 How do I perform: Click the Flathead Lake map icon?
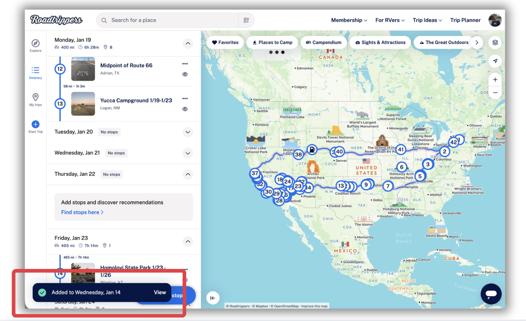(292, 110)
